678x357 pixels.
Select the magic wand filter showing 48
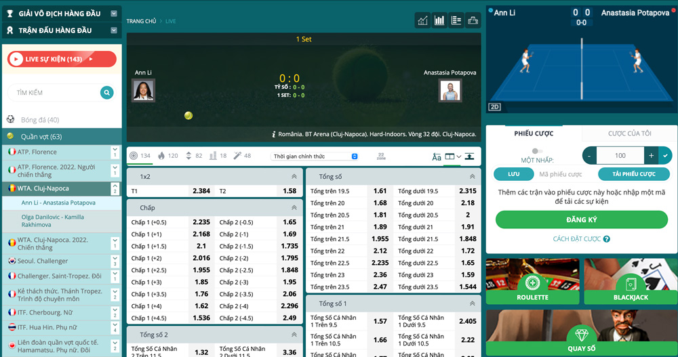242,156
